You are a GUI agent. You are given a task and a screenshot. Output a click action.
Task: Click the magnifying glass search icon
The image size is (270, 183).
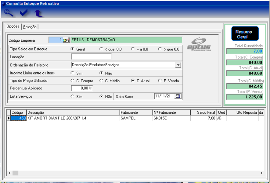(9, 13)
